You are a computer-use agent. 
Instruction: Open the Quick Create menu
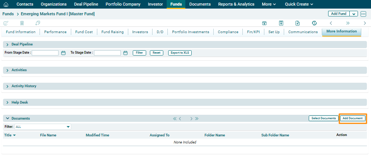coord(299,4)
